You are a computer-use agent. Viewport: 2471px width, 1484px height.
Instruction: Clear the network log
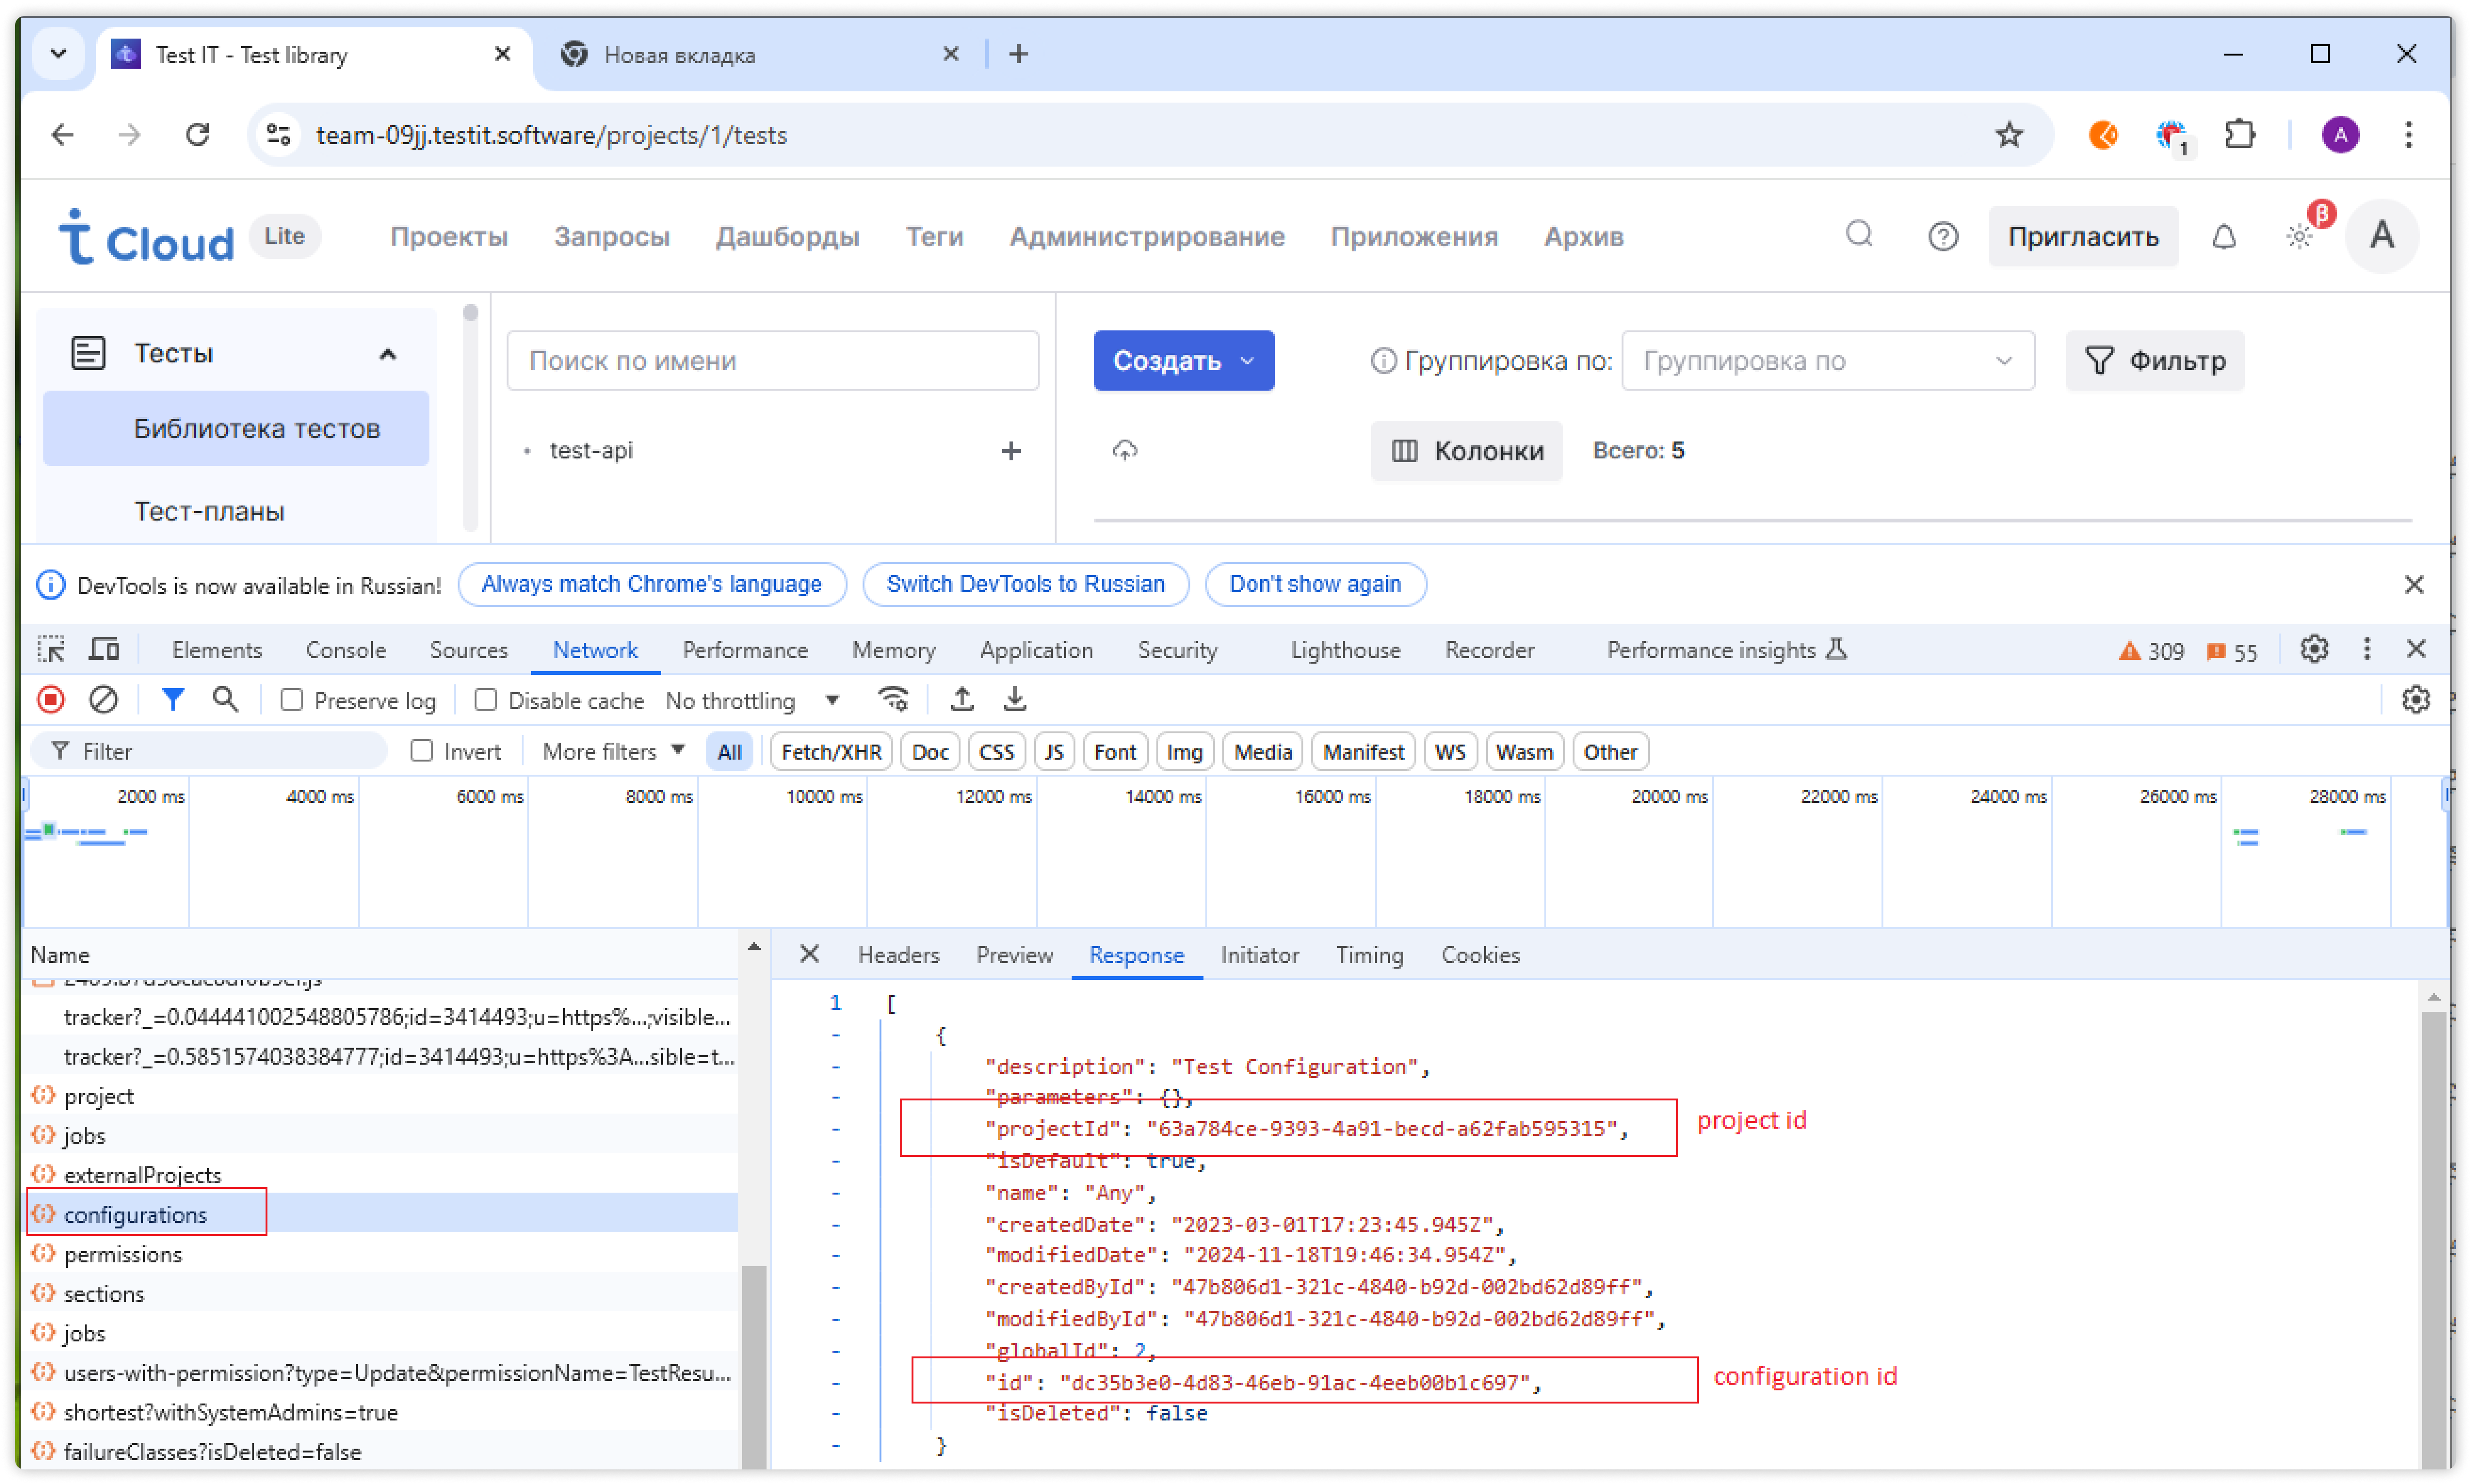[103, 700]
